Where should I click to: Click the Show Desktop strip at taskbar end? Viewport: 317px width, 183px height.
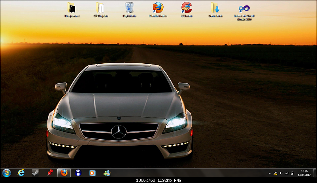[x=315, y=173]
